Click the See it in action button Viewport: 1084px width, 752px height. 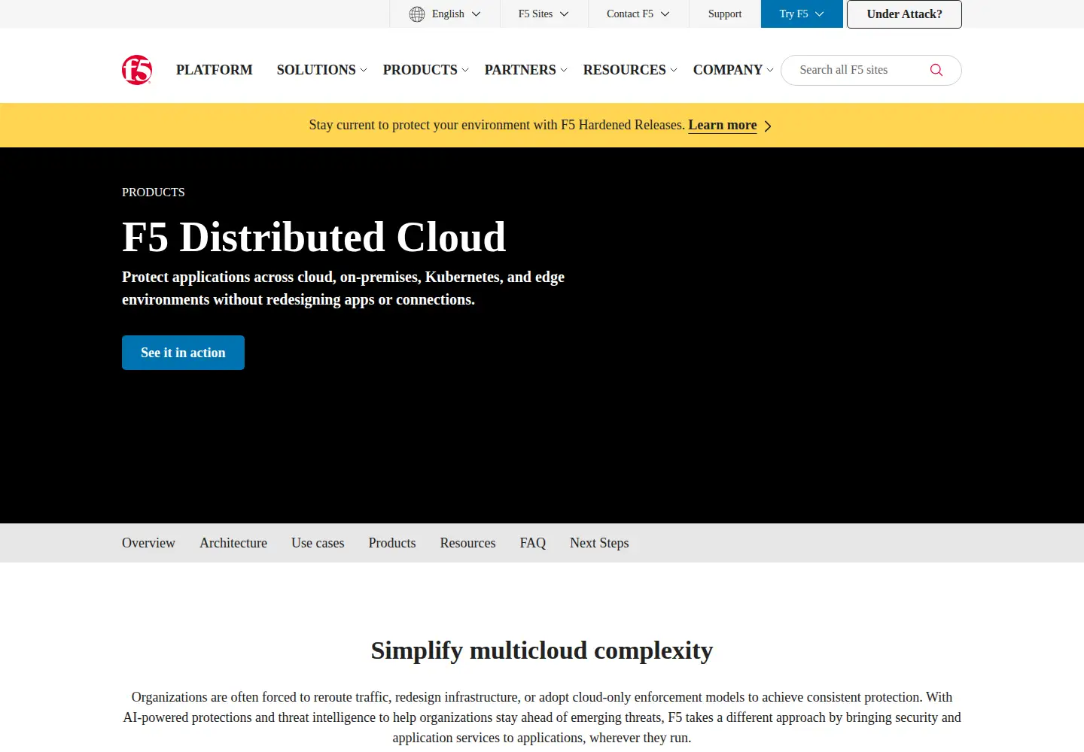click(183, 353)
